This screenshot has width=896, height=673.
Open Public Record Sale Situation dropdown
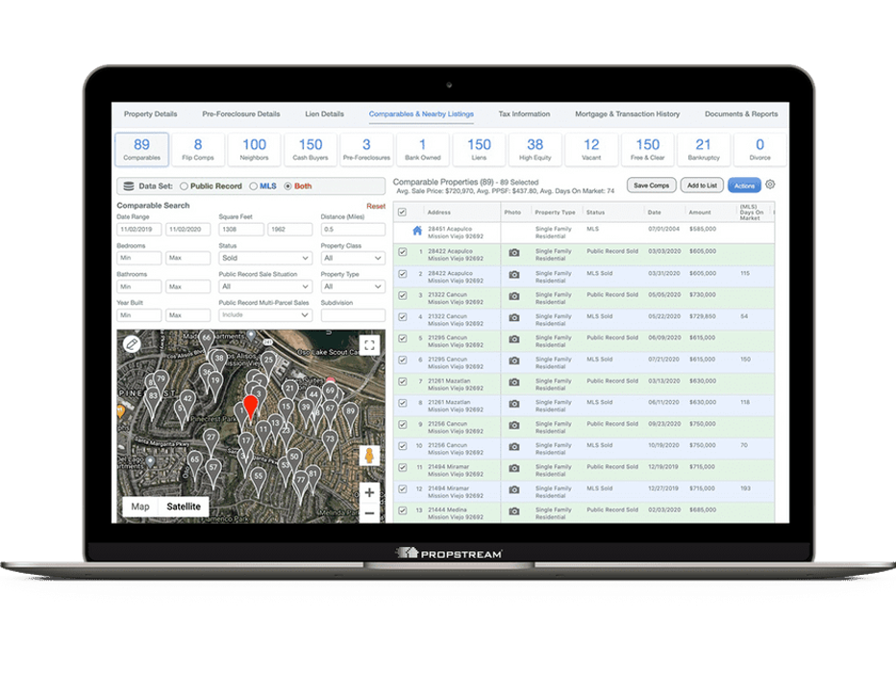(264, 287)
